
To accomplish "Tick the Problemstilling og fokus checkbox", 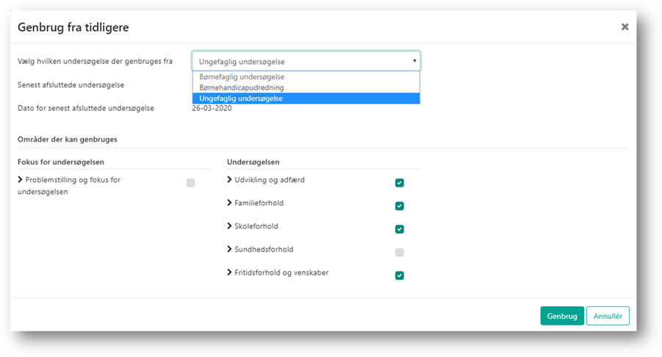I will pyautogui.click(x=190, y=183).
